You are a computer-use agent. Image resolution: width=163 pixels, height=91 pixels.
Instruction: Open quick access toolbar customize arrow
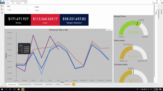click(x=9, y=1)
